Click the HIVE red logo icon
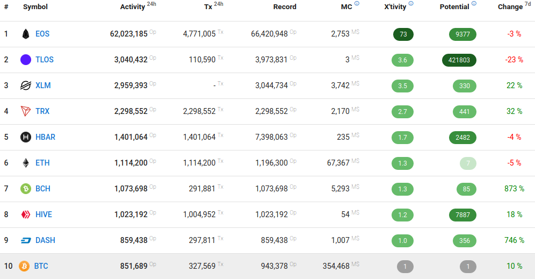 coord(26,214)
